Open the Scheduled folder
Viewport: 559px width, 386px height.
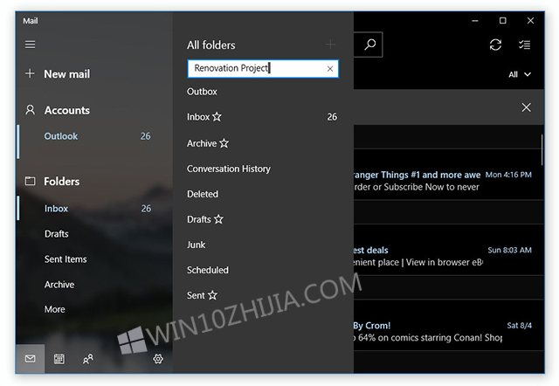pos(263,270)
